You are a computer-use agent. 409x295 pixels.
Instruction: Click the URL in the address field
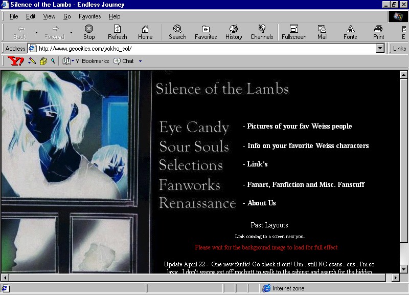point(85,48)
